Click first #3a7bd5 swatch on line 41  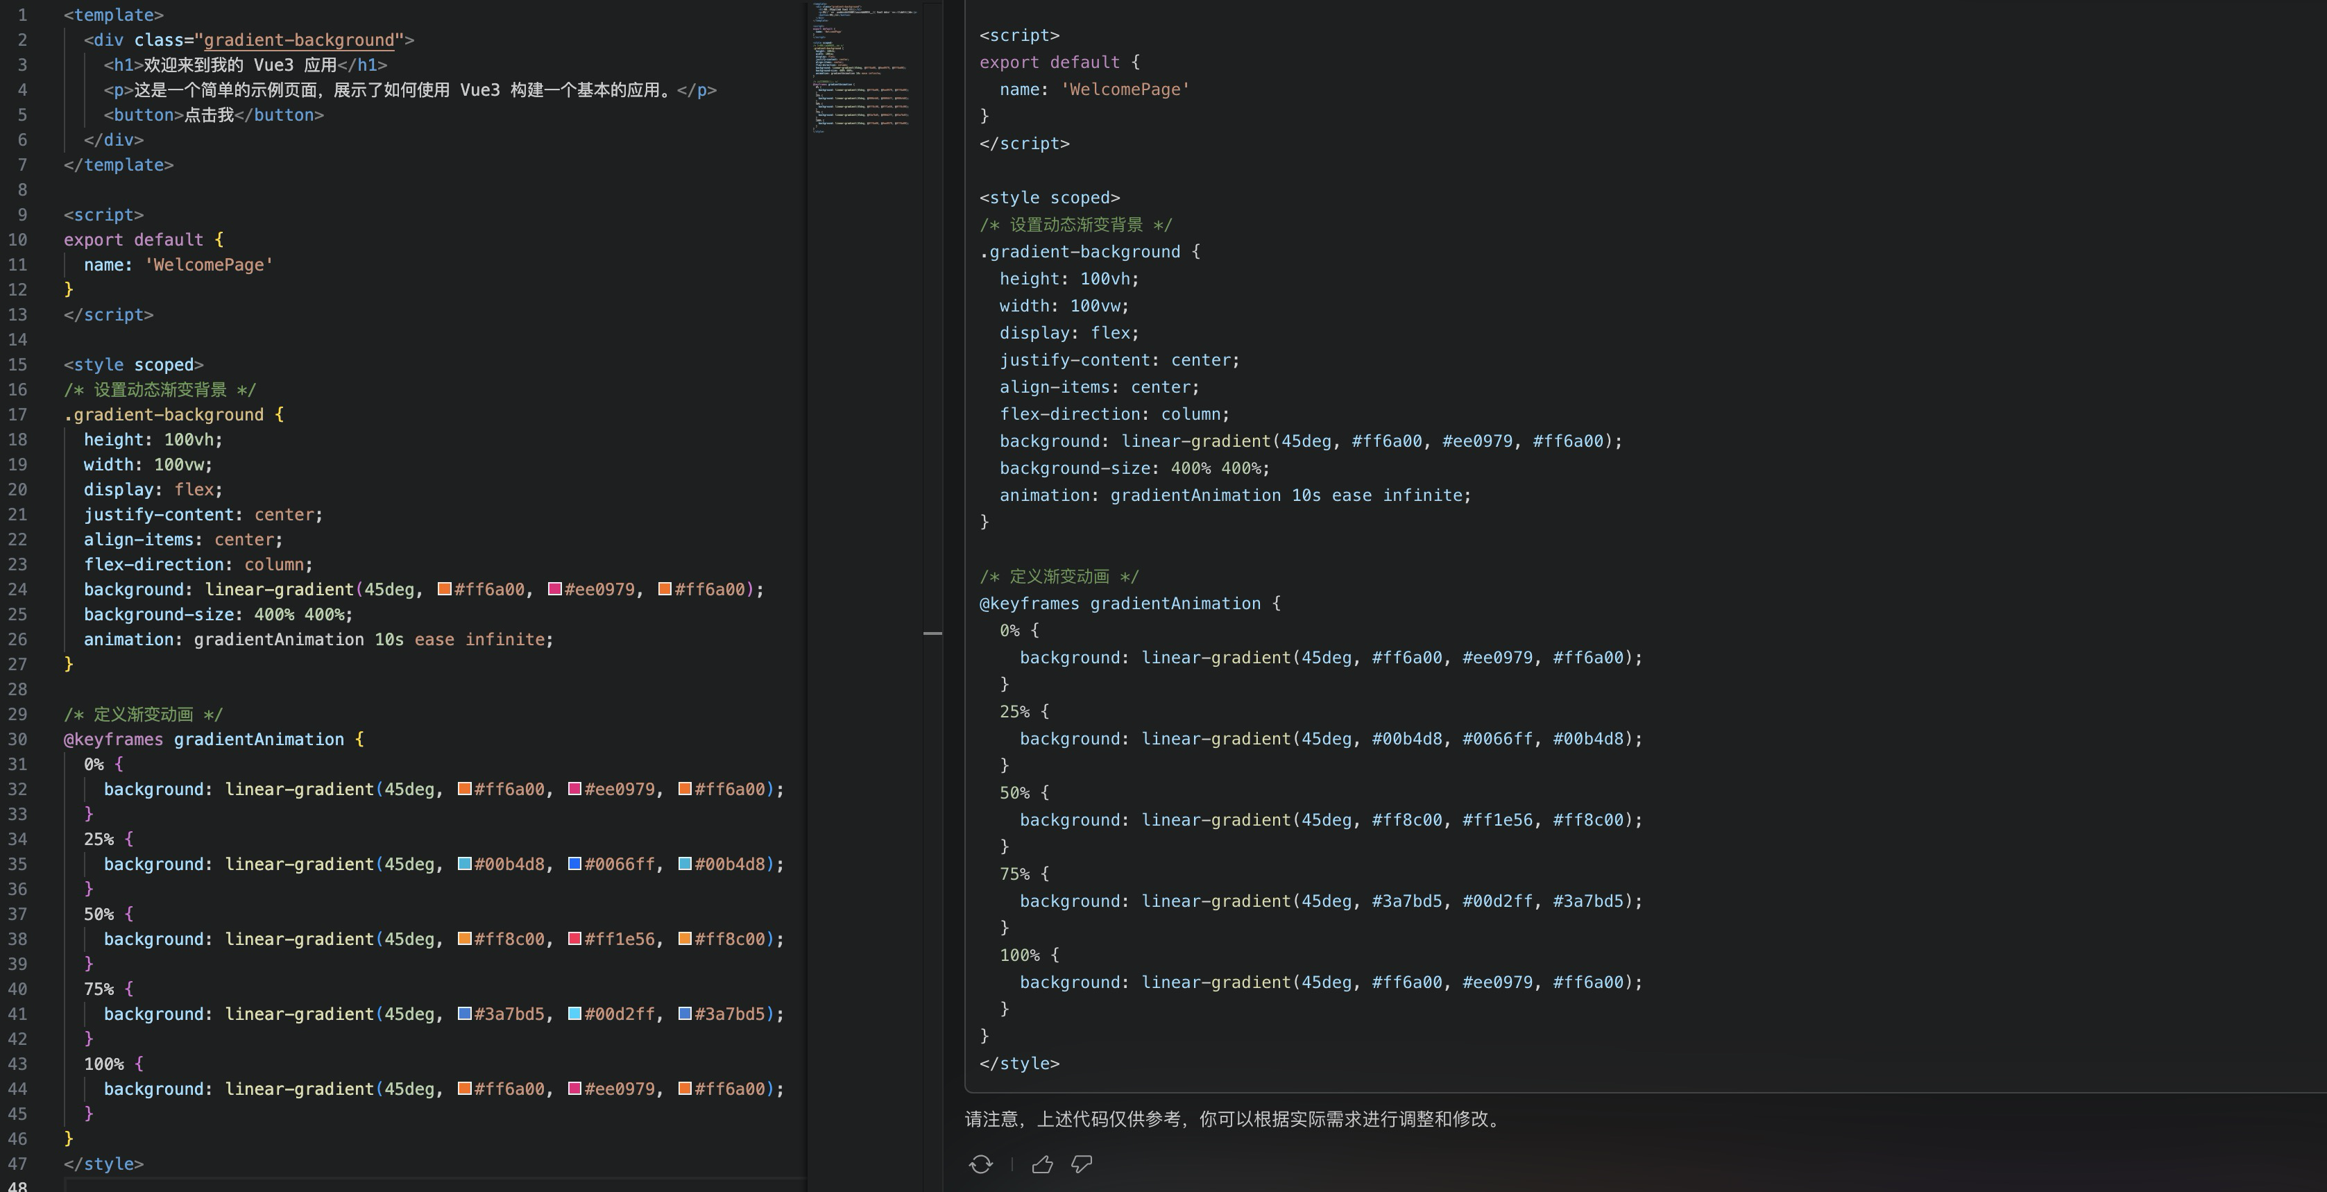click(x=464, y=1014)
